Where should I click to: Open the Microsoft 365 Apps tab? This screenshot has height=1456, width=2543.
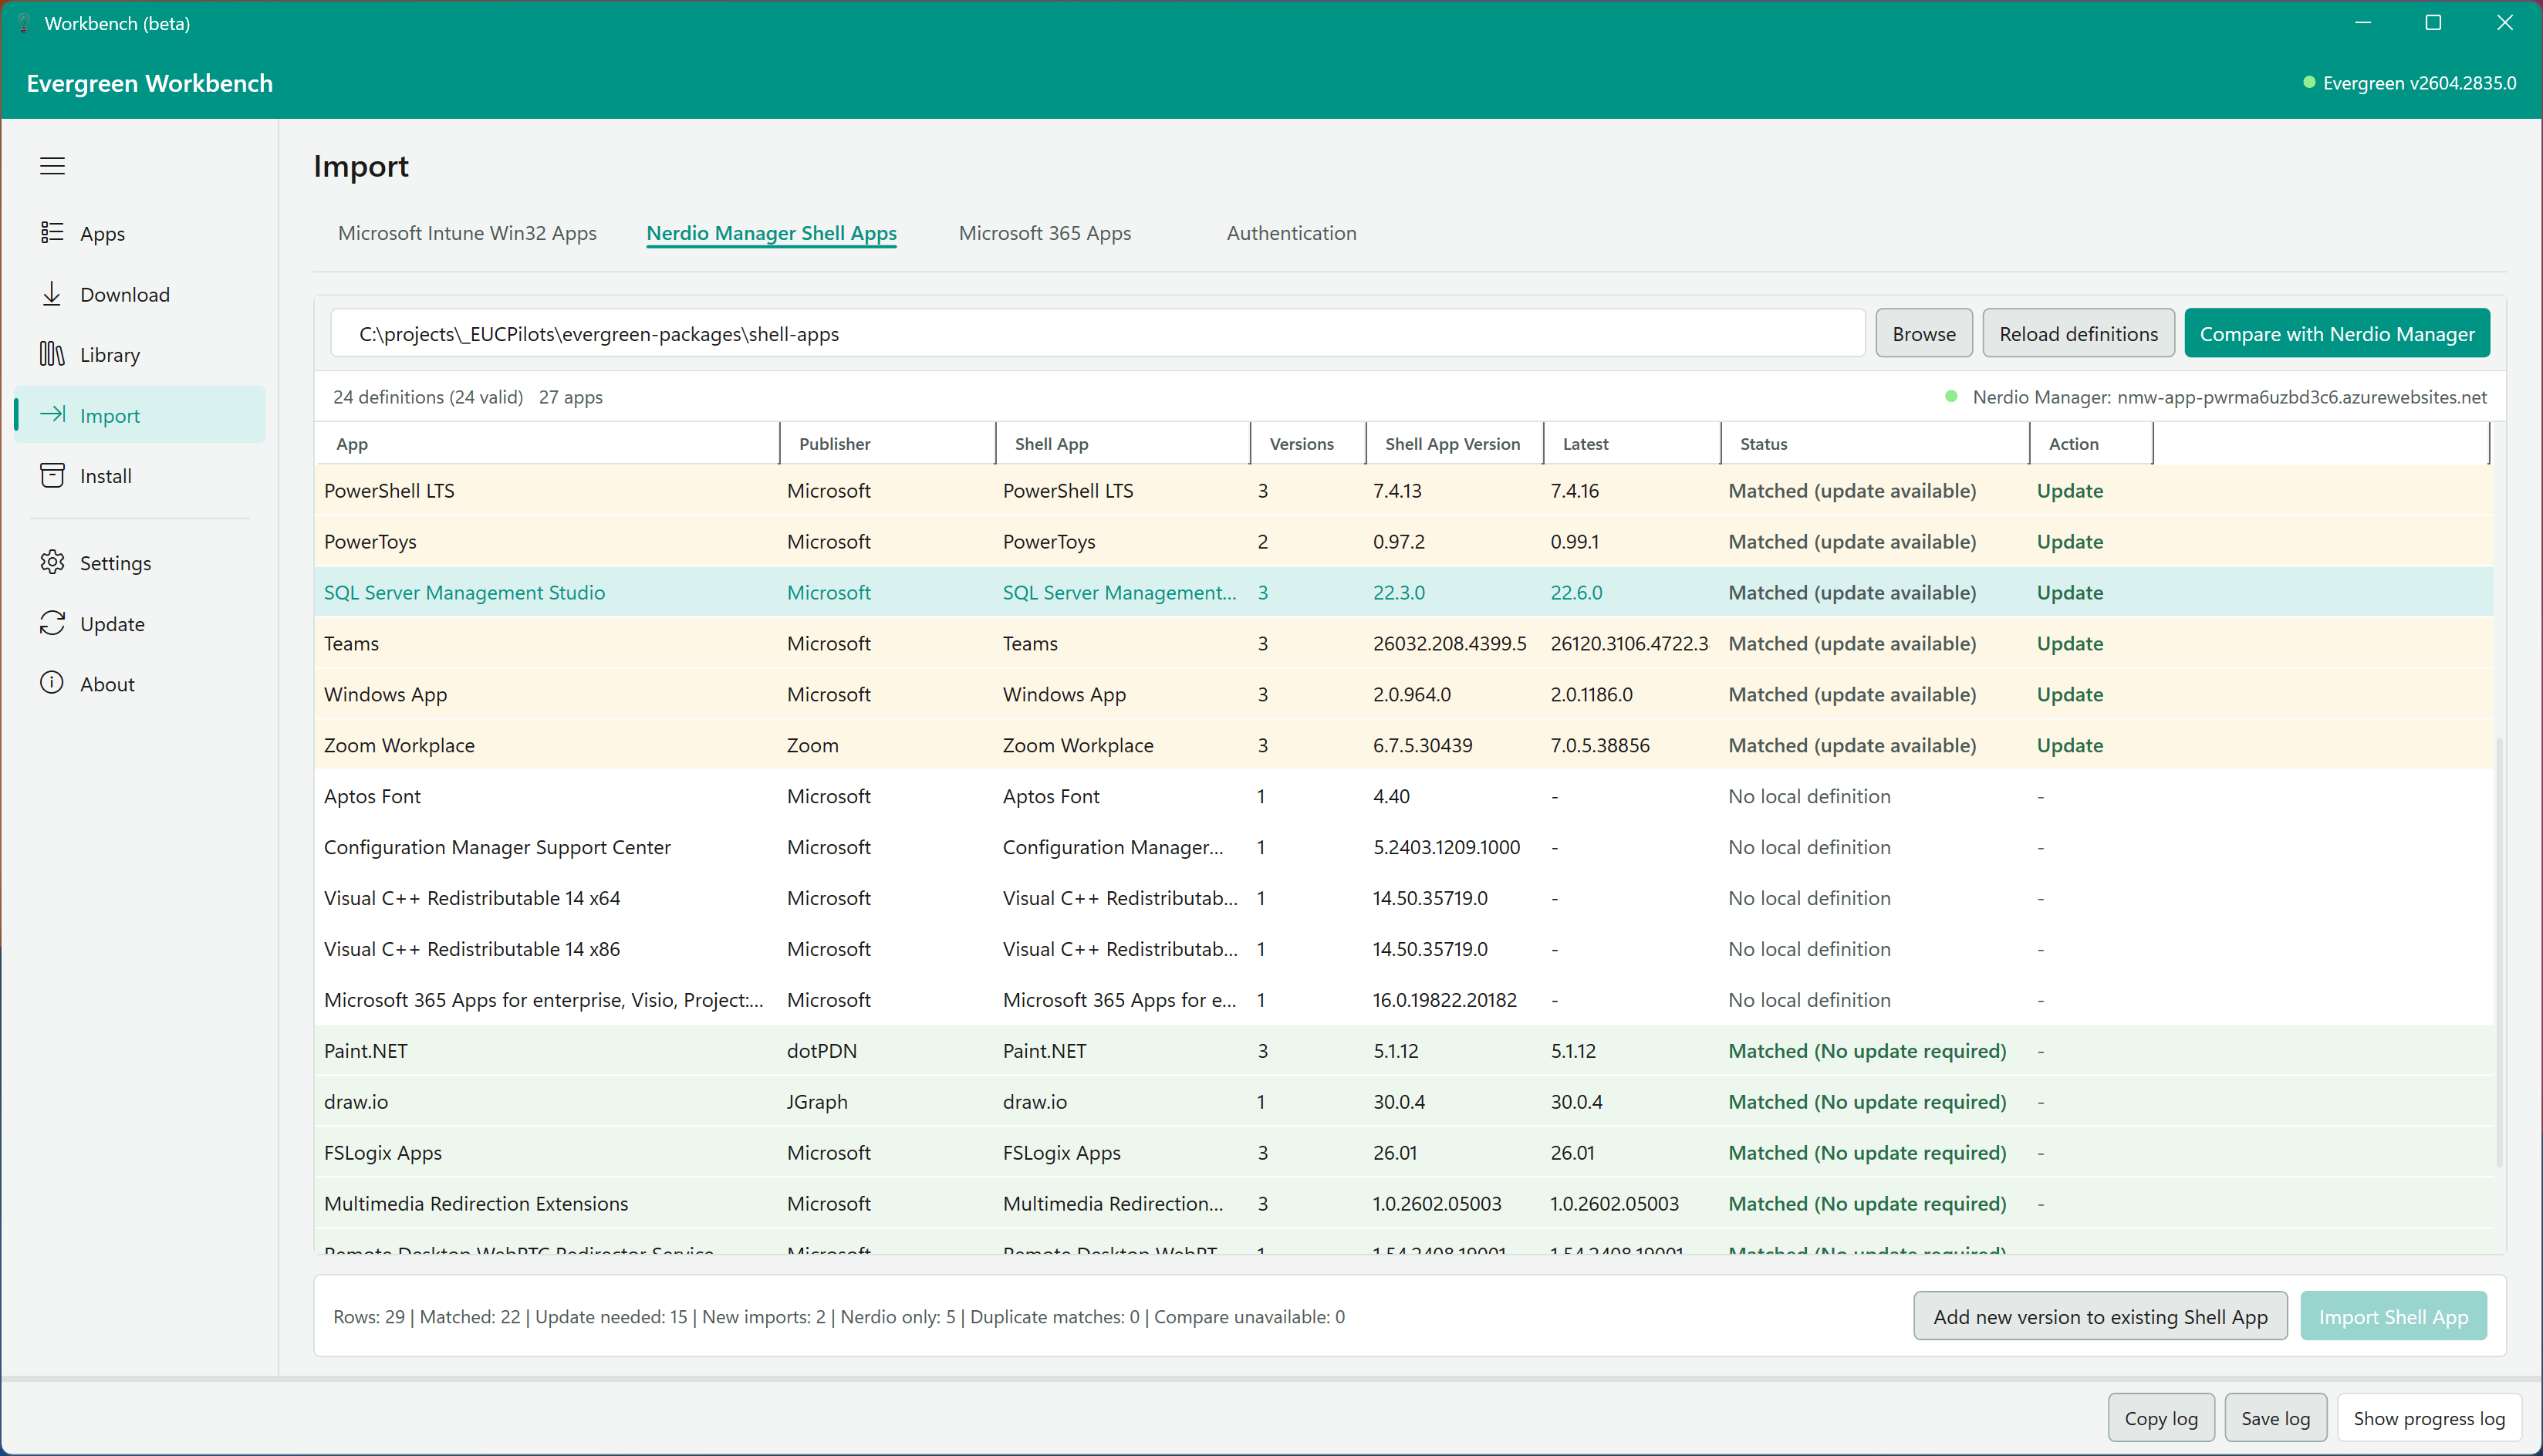[x=1045, y=233]
